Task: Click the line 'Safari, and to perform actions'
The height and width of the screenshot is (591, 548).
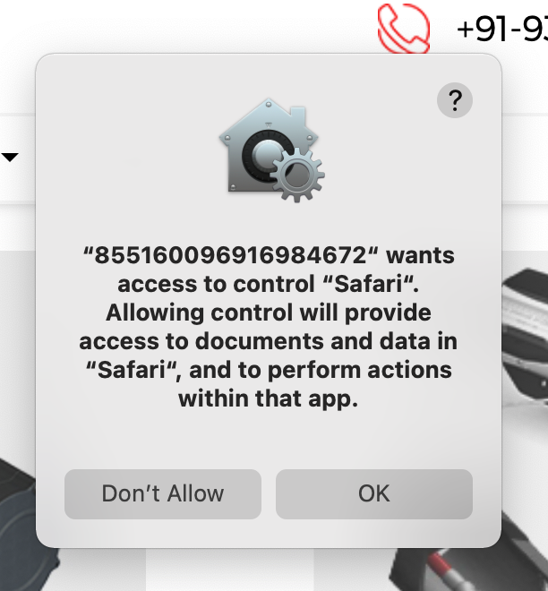Action: [269, 370]
